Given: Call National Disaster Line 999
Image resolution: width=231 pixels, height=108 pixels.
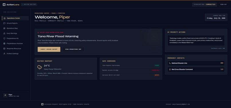Looking at the screenshot, I should [196, 63].
